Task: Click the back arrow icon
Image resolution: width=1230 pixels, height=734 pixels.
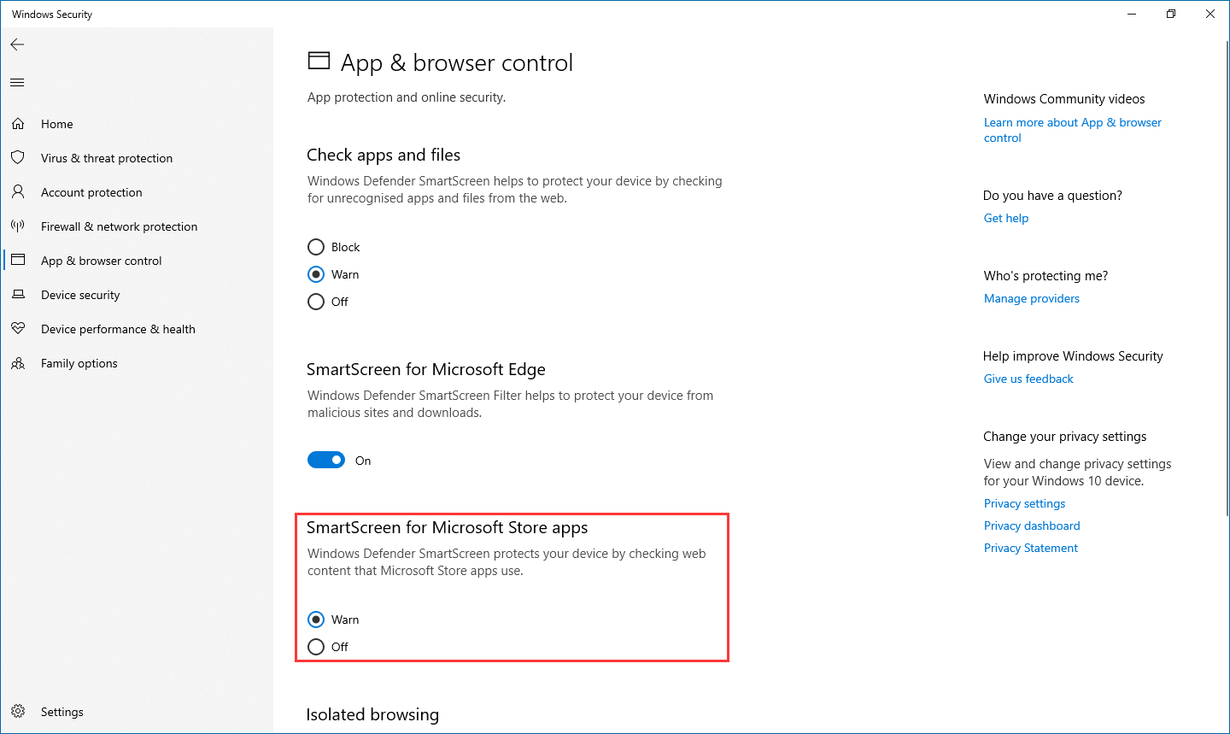Action: coord(17,44)
